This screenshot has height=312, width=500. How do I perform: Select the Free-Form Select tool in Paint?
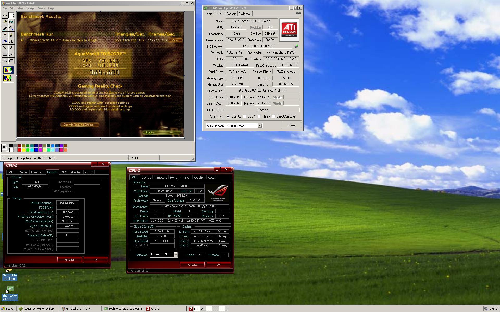[x=5, y=15]
